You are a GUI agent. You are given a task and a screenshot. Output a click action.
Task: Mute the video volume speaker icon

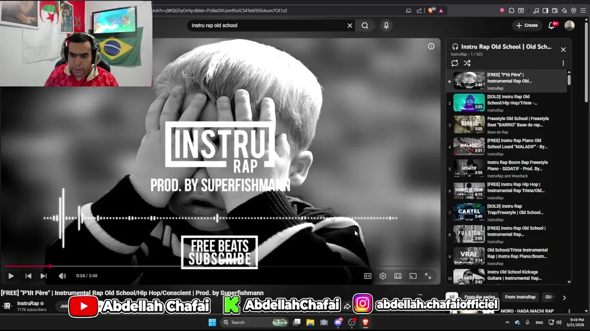coord(62,276)
